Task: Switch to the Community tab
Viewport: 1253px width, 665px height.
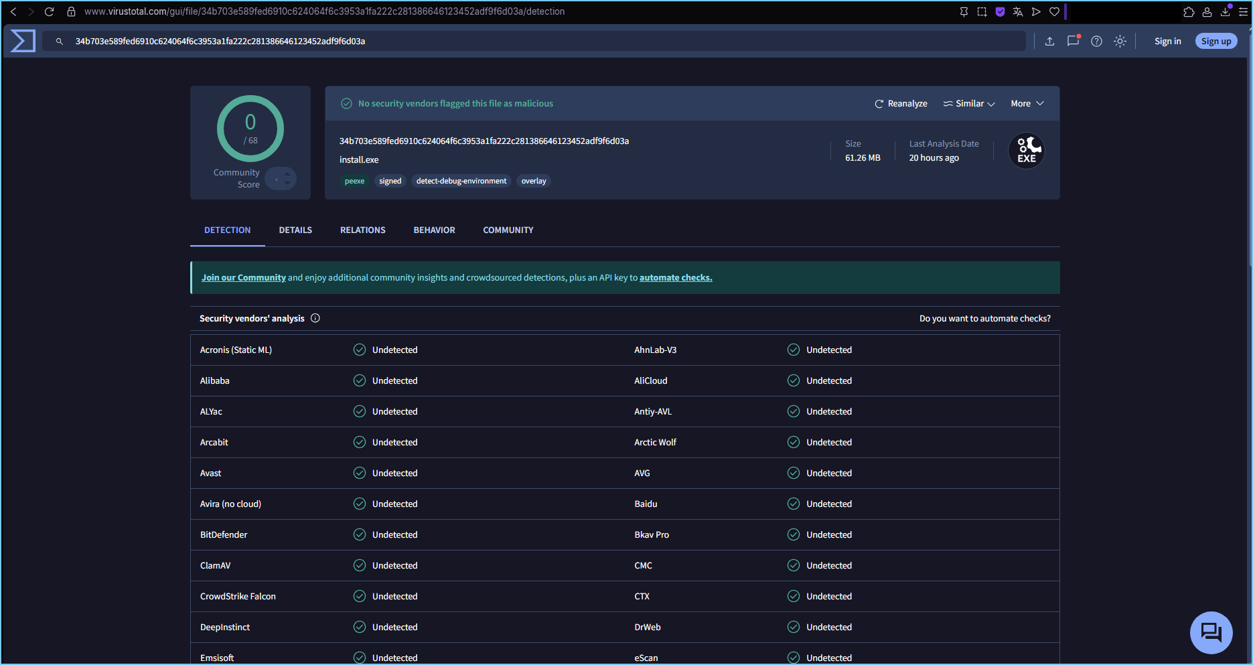Action: click(508, 230)
